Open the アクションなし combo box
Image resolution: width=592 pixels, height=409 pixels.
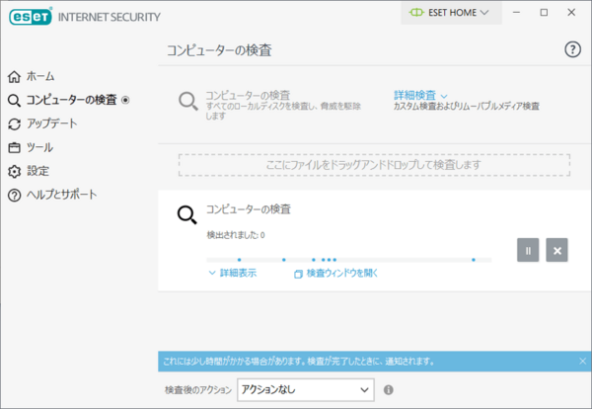click(306, 389)
